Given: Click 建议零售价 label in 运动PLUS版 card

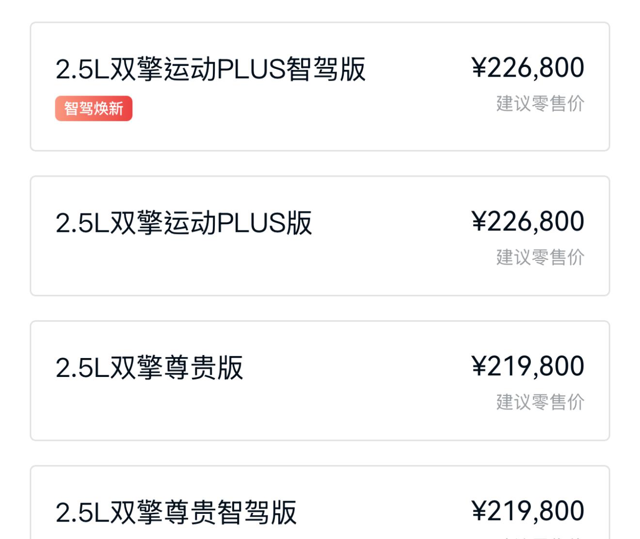Looking at the screenshot, I should 540,257.
